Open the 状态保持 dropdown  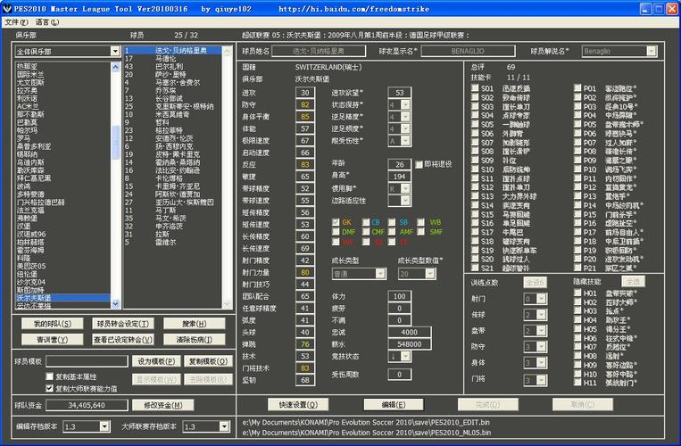tap(405, 105)
